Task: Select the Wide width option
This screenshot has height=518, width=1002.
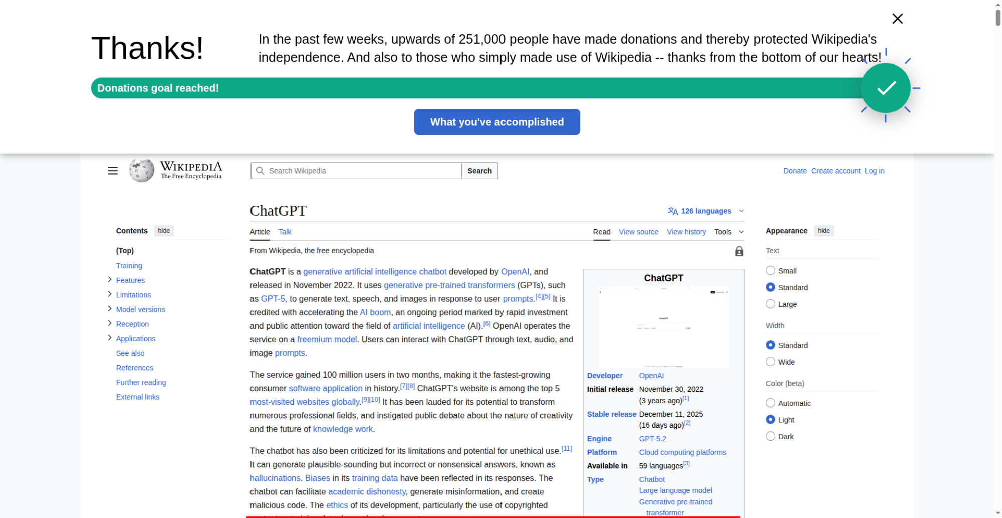Action: pyautogui.click(x=770, y=362)
